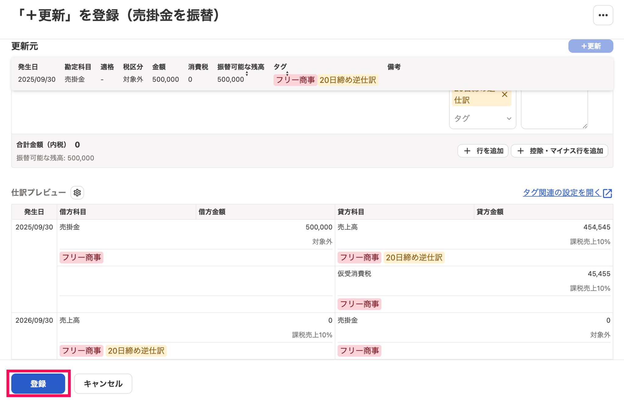Click the 登録 button
Image resolution: width=624 pixels, height=401 pixels.
click(38, 384)
